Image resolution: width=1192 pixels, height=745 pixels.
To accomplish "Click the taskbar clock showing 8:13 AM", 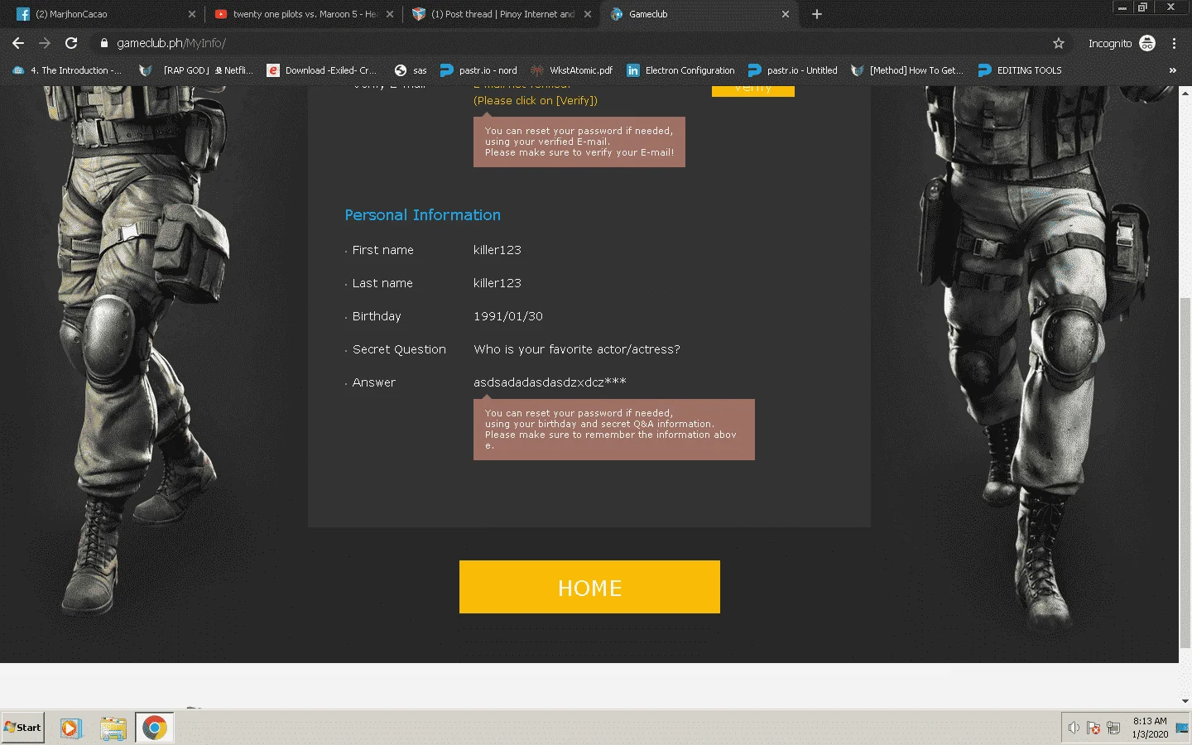I will [1150, 728].
